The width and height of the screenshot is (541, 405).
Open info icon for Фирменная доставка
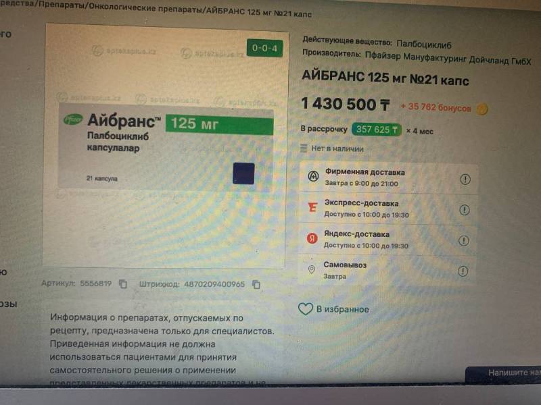click(x=465, y=179)
